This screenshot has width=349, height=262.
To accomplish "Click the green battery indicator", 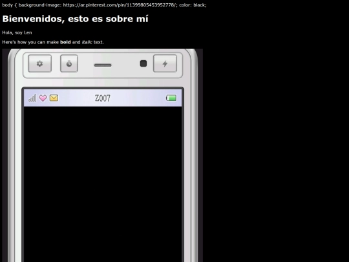I will (171, 98).
